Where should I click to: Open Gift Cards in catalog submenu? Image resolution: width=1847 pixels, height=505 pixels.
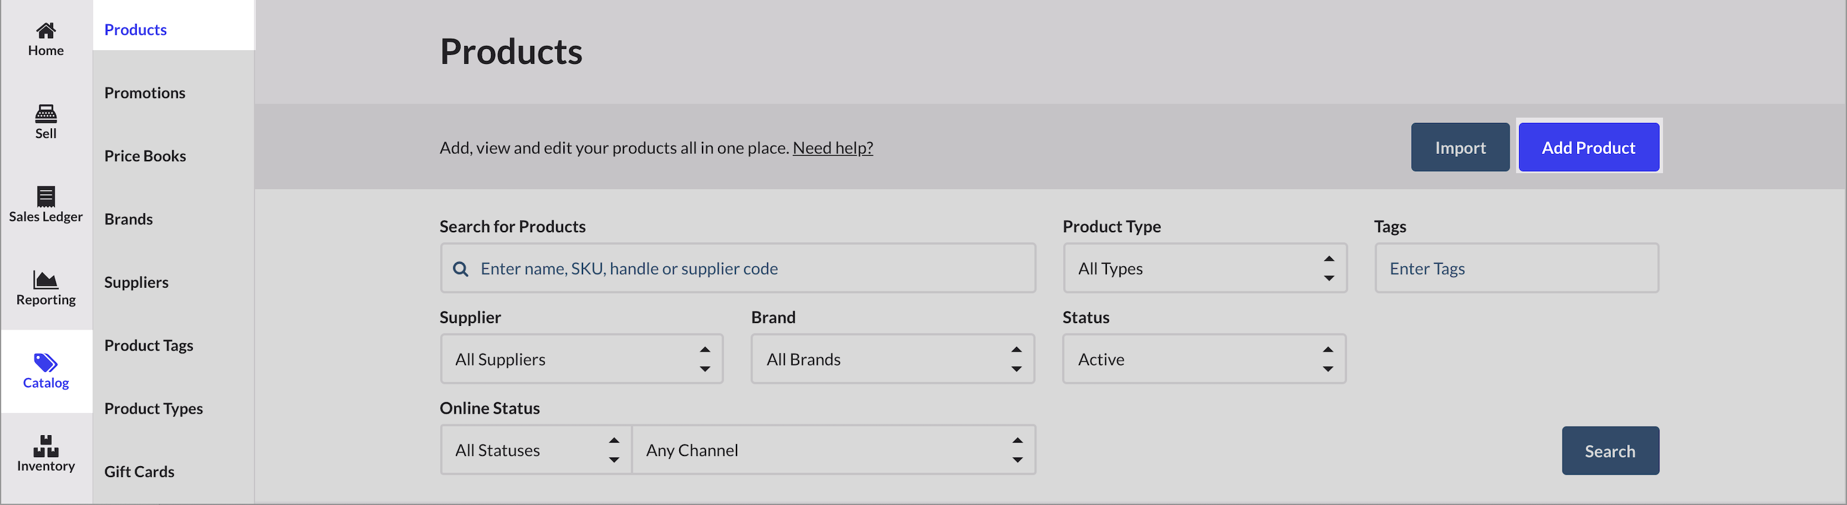pos(139,472)
